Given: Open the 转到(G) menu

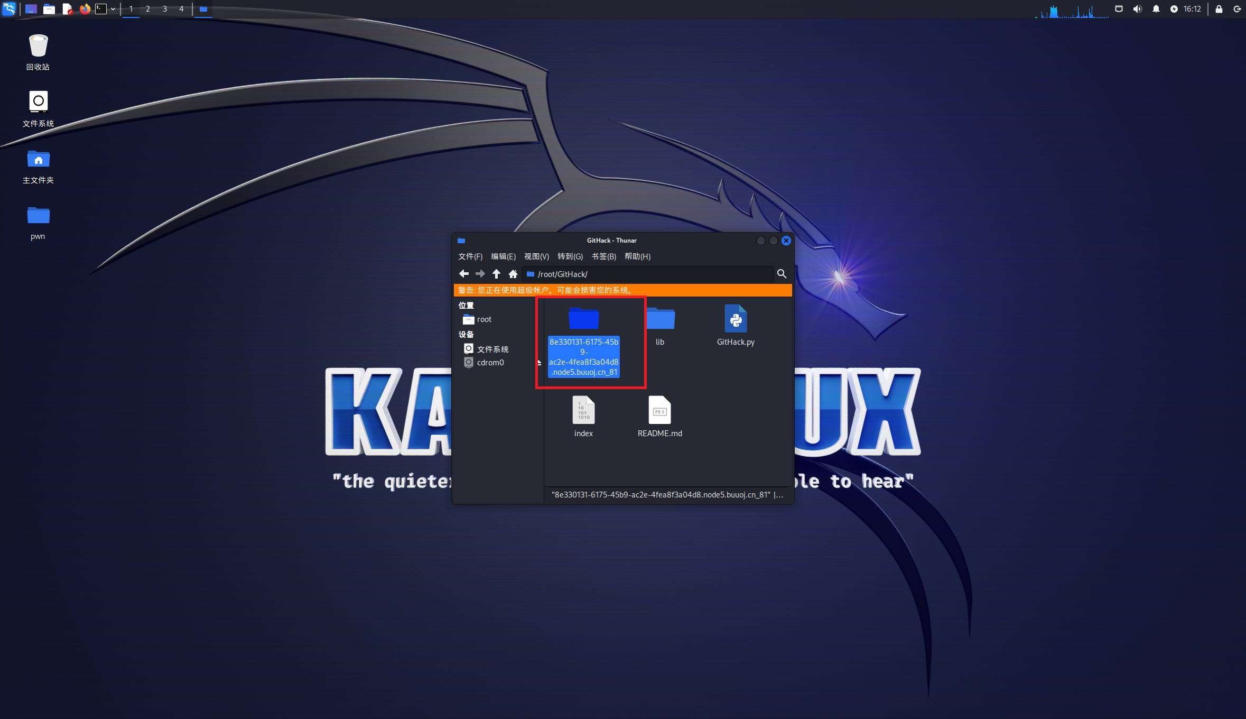Looking at the screenshot, I should click(x=570, y=256).
